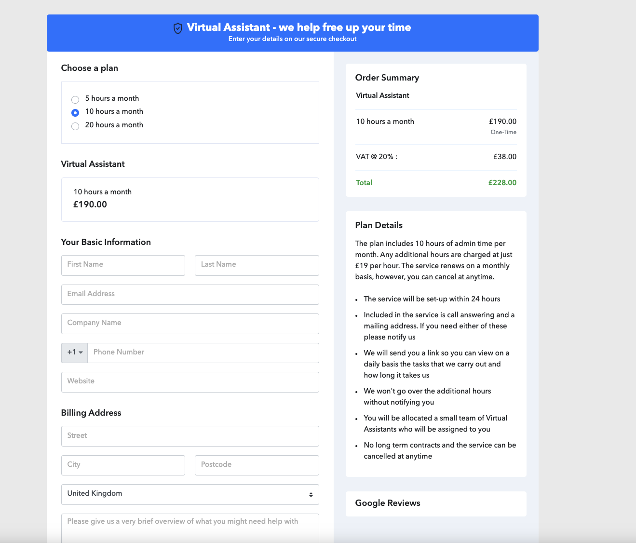The width and height of the screenshot is (636, 543).
Task: Click the One-Time label in Order Summary
Action: point(503,132)
